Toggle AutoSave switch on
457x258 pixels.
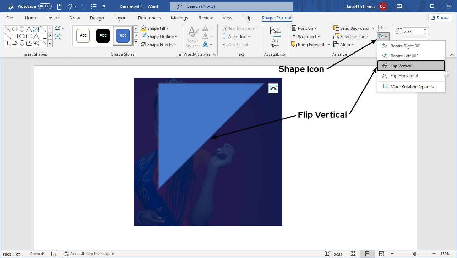pyautogui.click(x=45, y=6)
